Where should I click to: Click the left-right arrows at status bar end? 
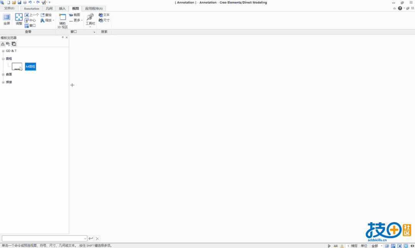pos(412,246)
